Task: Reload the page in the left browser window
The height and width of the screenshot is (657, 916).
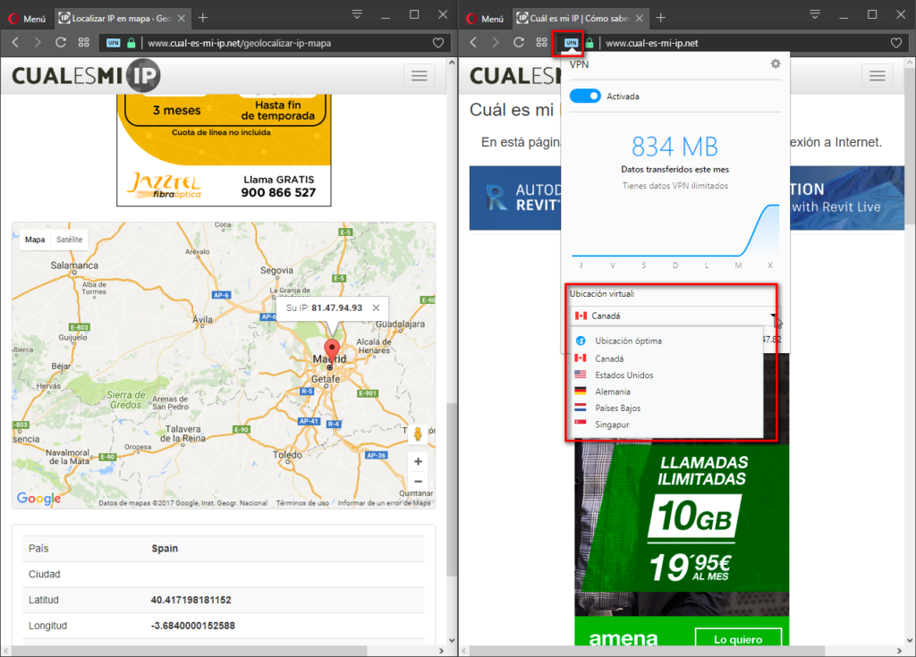Action: click(61, 42)
